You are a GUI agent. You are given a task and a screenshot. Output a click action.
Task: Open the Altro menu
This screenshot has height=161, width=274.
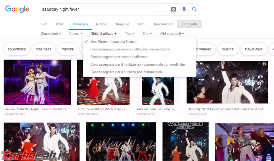click(141, 24)
